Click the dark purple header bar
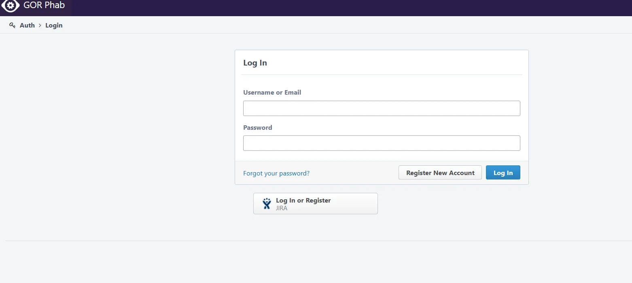Screen dimensions: 632x283 324,7
